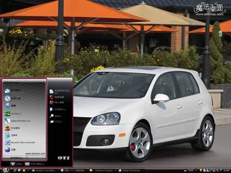Switch to Adobe Photoshop taskbar button

[129, 170]
